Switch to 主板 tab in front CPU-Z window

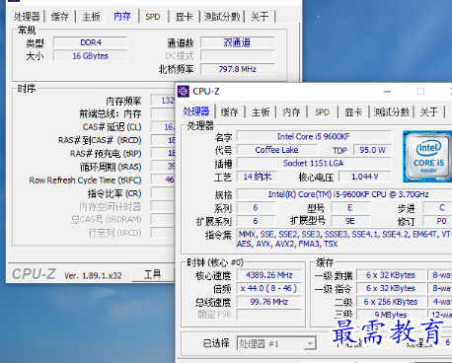[x=261, y=112]
